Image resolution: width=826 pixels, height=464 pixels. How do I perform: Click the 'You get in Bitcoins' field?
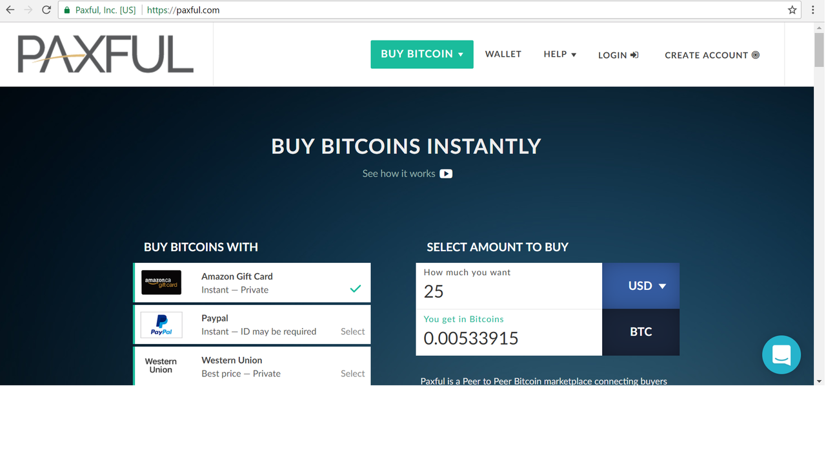pyautogui.click(x=509, y=333)
